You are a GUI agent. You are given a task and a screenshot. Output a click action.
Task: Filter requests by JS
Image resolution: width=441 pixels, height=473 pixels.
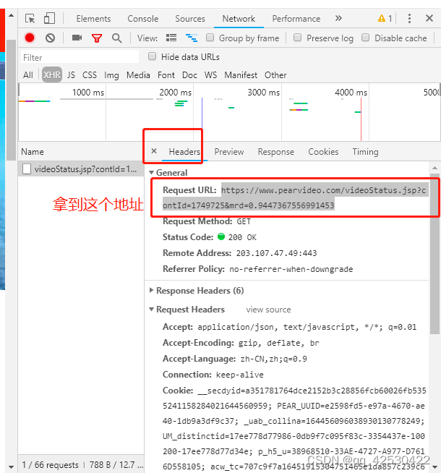71,74
